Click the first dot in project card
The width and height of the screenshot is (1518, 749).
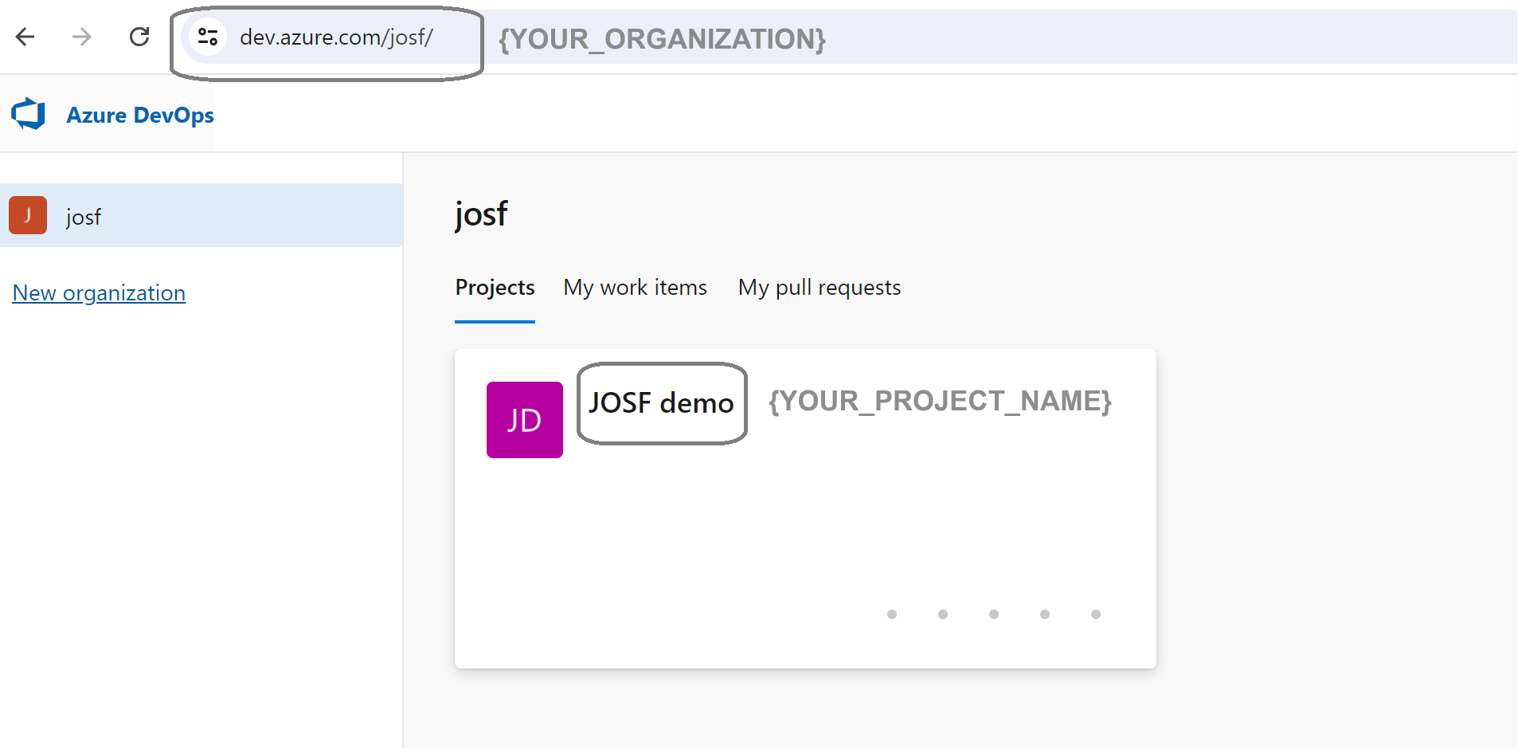click(x=892, y=614)
